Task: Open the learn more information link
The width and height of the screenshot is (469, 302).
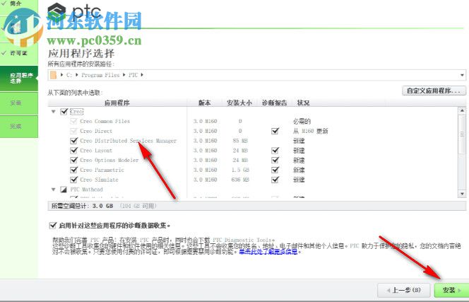Action: coord(268,252)
